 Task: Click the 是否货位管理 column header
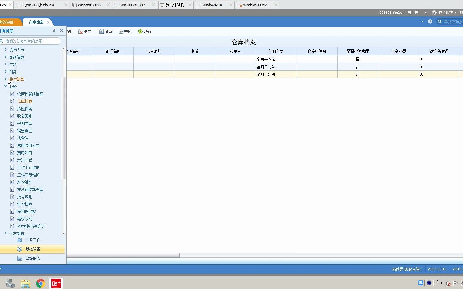(358, 51)
